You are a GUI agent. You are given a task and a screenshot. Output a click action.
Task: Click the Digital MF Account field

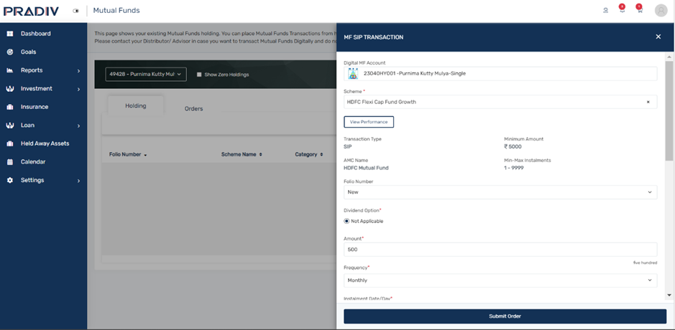click(500, 73)
